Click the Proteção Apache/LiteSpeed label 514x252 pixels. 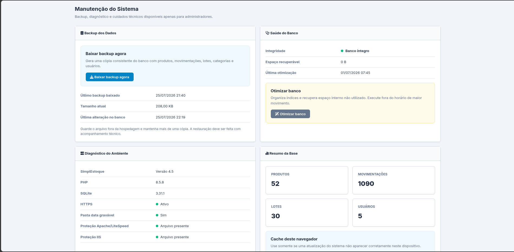(x=104, y=226)
